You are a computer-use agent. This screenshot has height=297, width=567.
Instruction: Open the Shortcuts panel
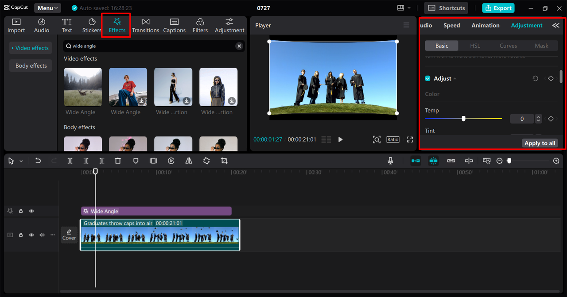point(446,8)
